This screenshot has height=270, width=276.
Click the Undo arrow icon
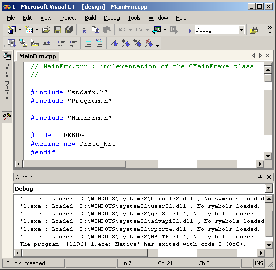(122, 30)
